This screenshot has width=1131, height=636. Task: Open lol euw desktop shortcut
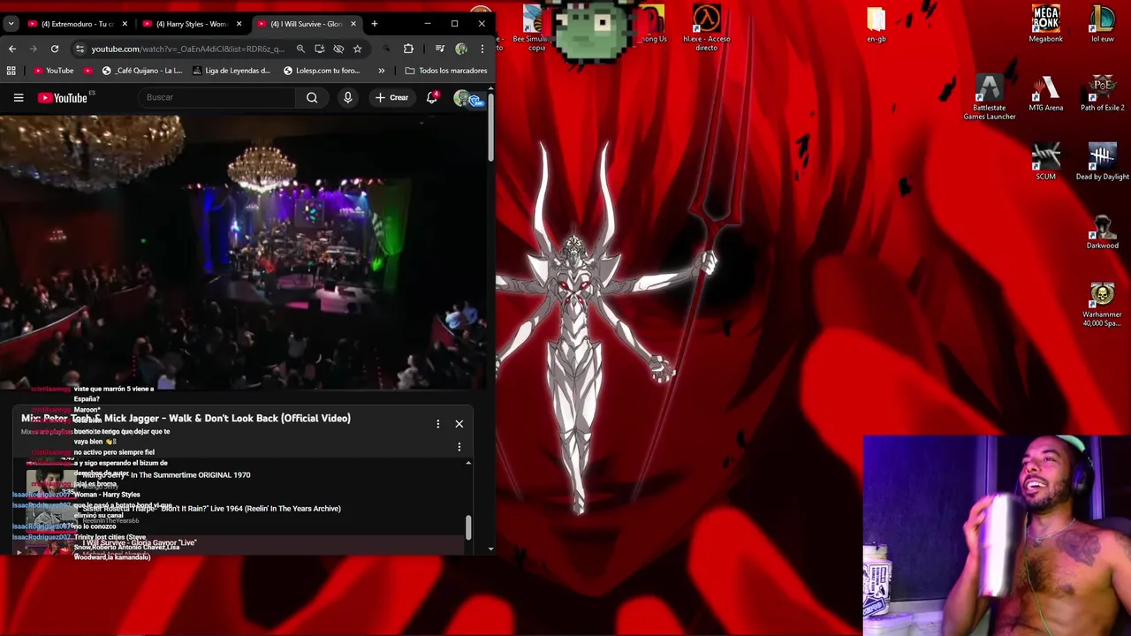(1102, 24)
